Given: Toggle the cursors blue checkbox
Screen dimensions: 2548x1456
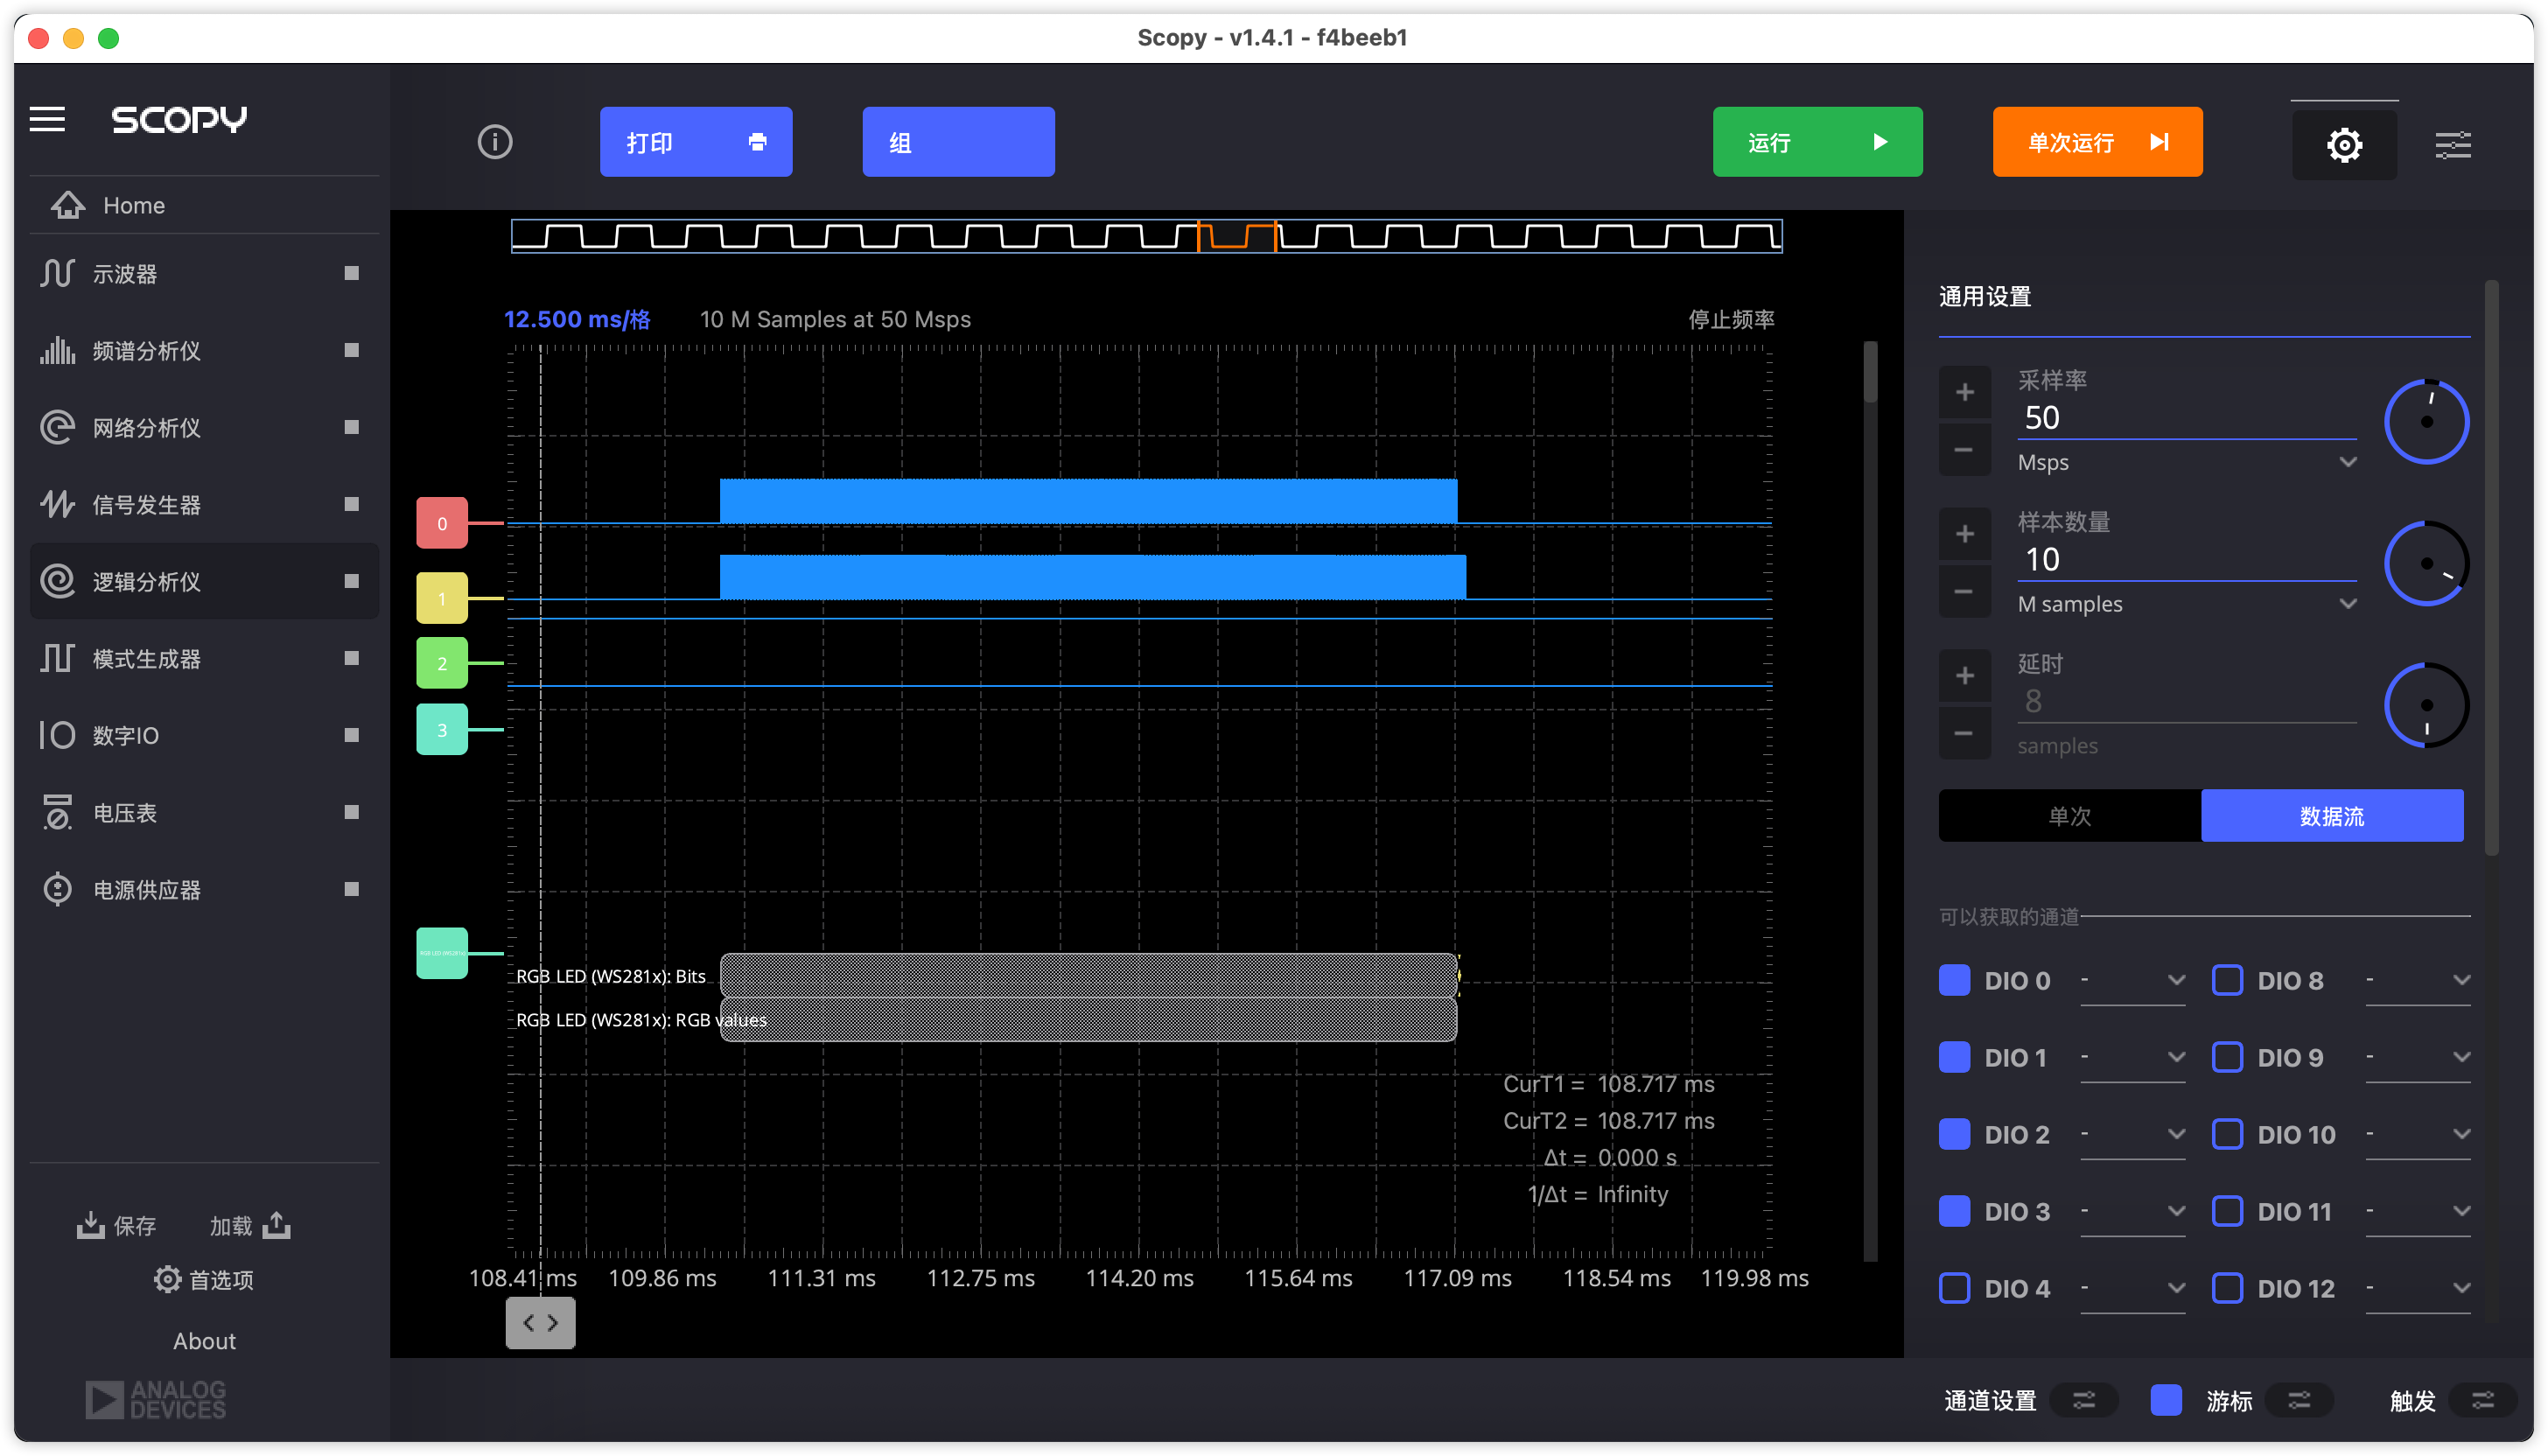Looking at the screenshot, I should point(2166,1400).
